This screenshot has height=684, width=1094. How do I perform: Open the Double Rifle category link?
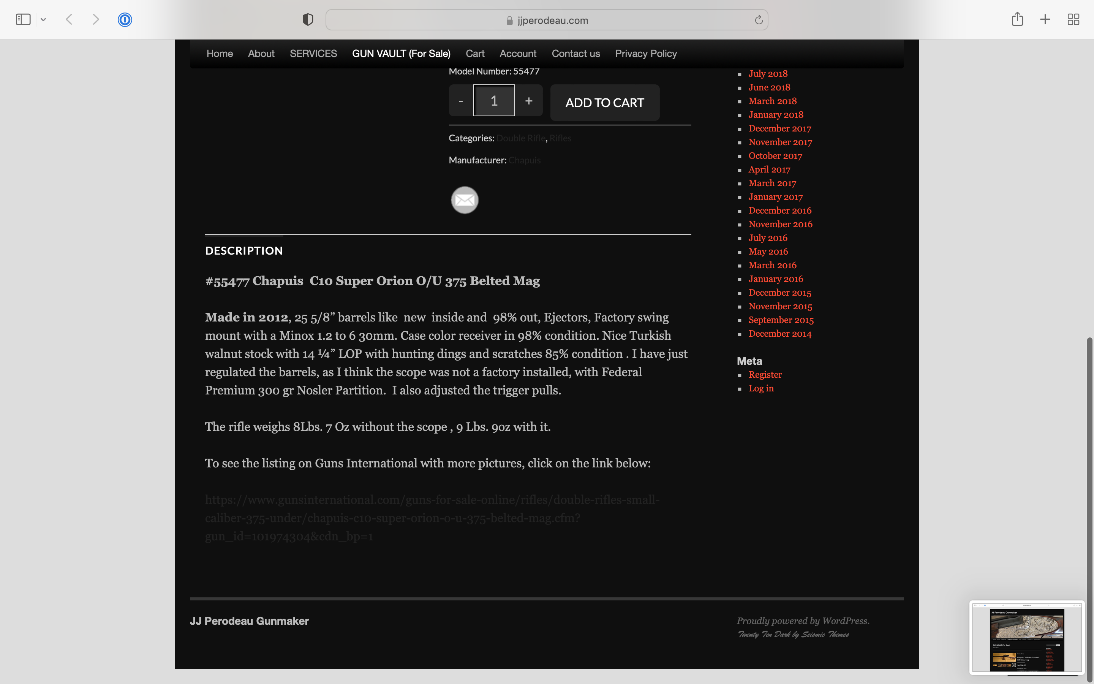point(521,138)
